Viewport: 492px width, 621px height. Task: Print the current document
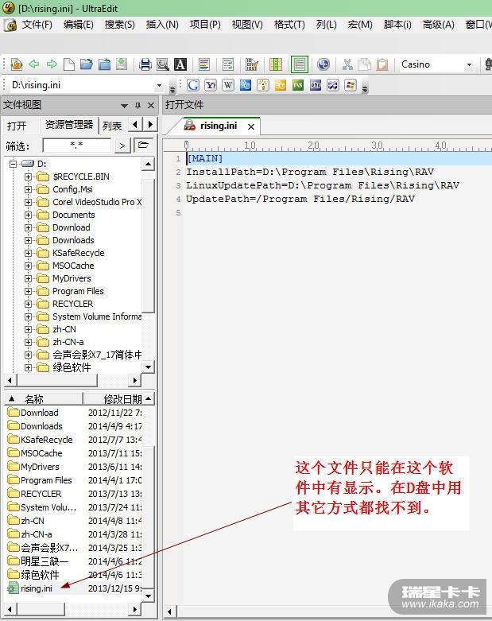pos(145,64)
